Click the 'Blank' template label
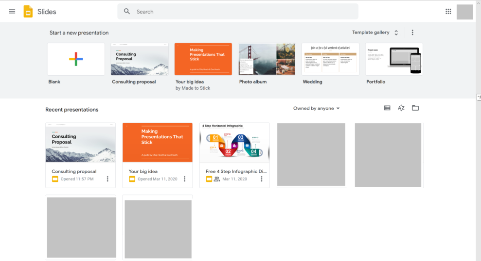 54,82
